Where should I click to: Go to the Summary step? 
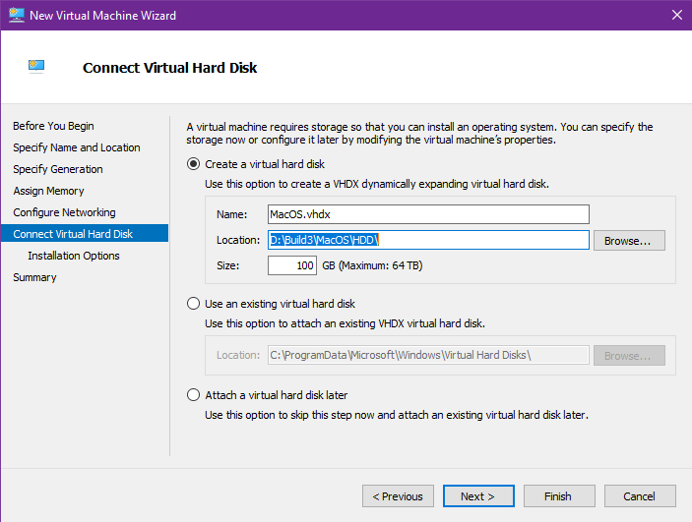[34, 277]
